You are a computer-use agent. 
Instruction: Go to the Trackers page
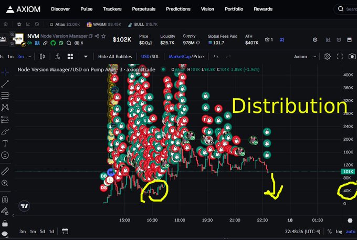pyautogui.click(x=112, y=9)
